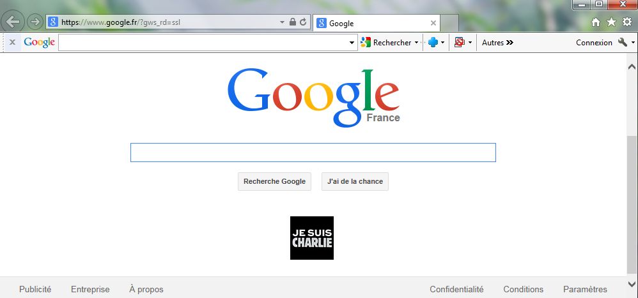Click the Google favicon in the address bar

[x=53, y=22]
